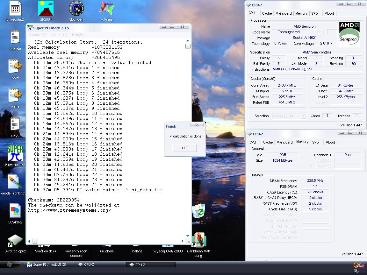This screenshot has height=275, width=367.
Task: Click the Code Name value Thoroughbred
Action: tap(289, 32)
